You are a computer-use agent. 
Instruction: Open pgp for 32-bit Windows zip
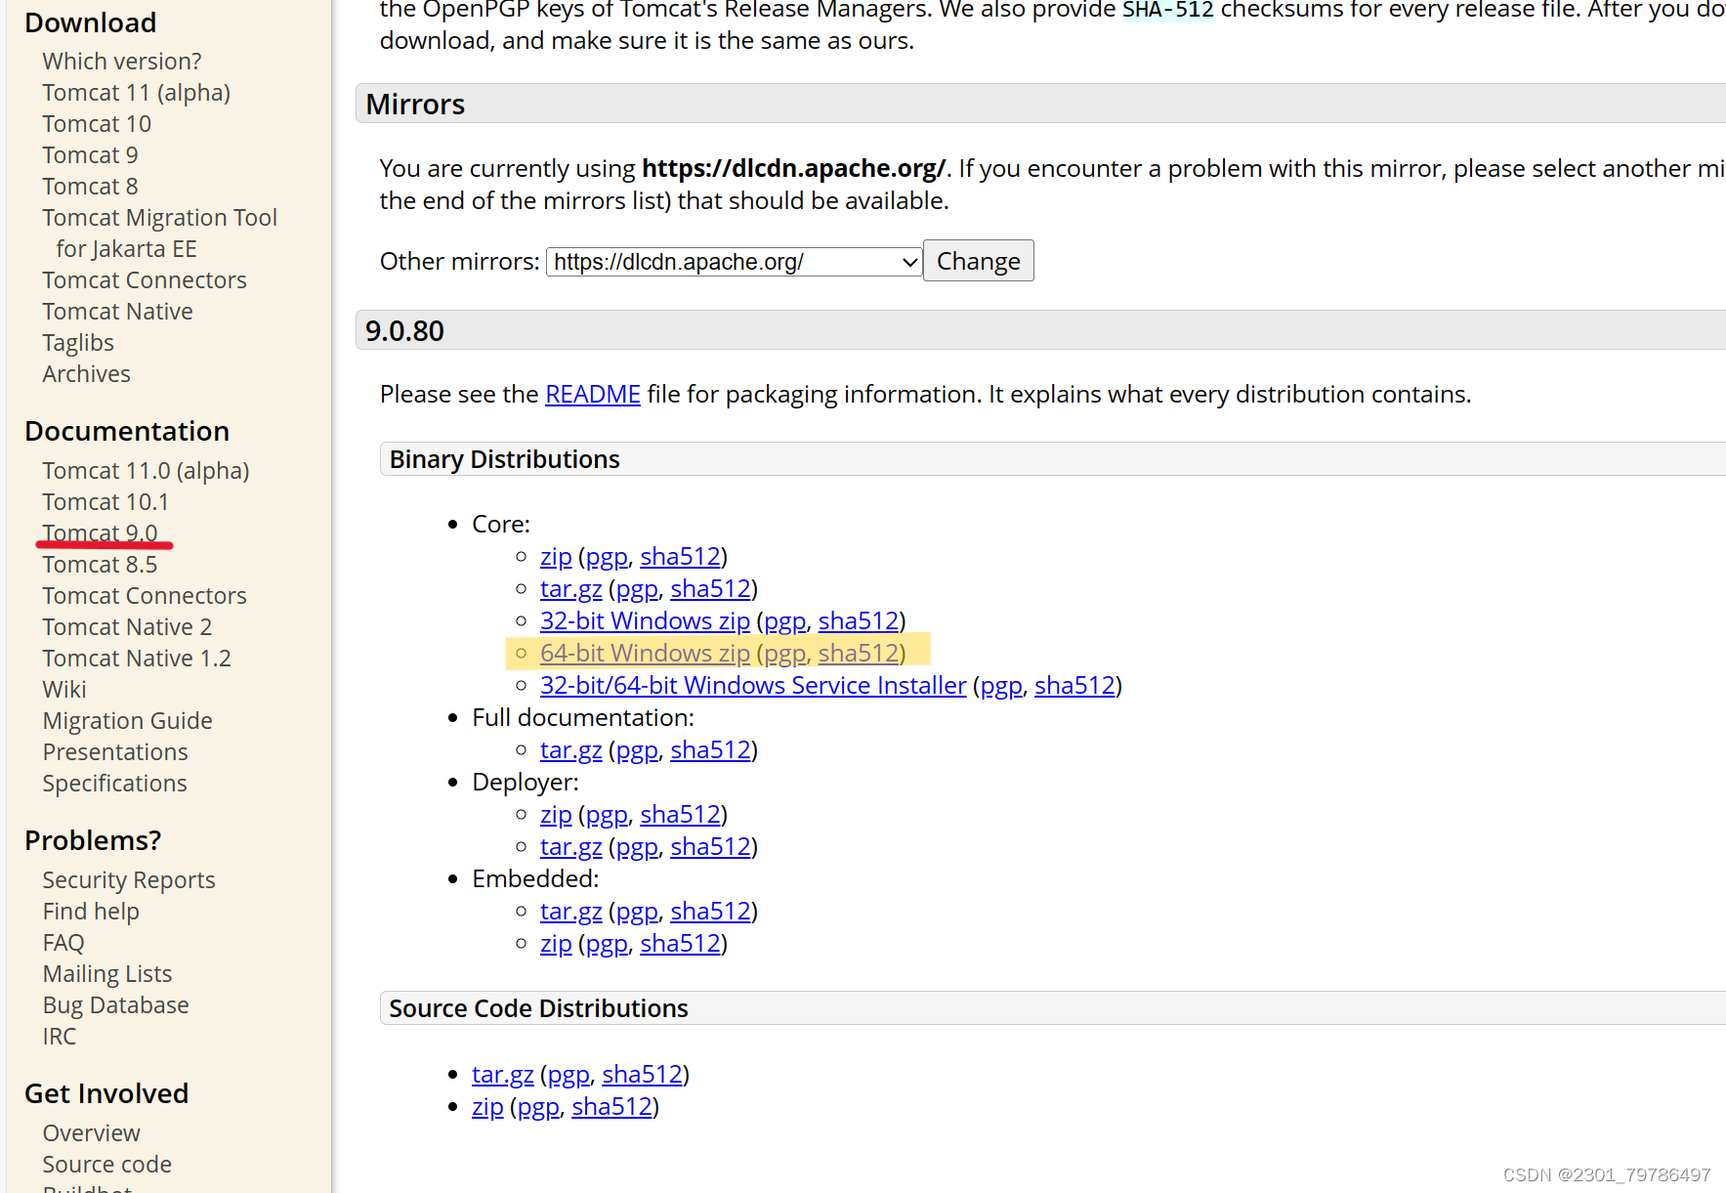tap(784, 620)
